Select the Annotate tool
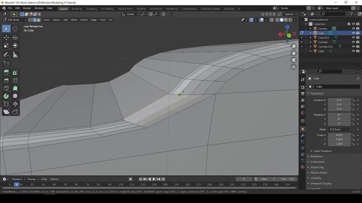The width and height of the screenshot is (362, 203). 6,55
